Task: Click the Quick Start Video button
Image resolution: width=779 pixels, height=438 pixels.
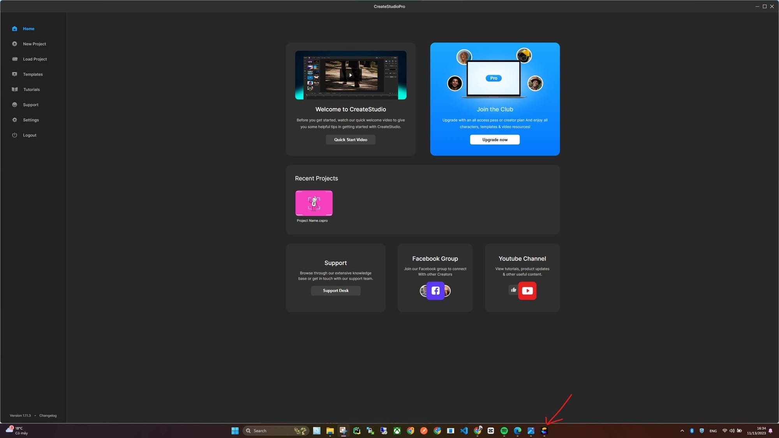Action: [351, 140]
